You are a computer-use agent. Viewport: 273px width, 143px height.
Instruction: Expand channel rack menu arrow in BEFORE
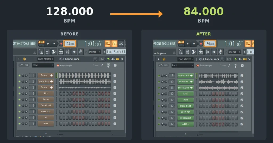pyautogui.click(x=19, y=59)
